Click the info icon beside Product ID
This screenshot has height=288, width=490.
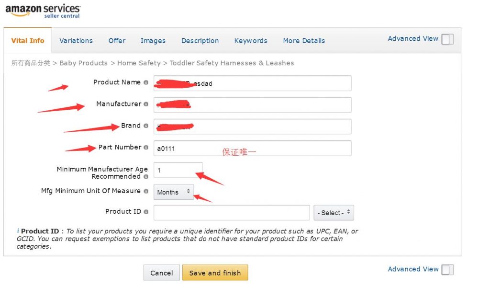click(146, 211)
